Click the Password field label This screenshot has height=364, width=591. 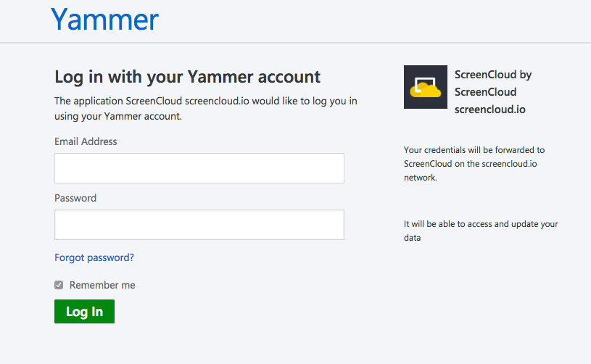[x=75, y=198]
